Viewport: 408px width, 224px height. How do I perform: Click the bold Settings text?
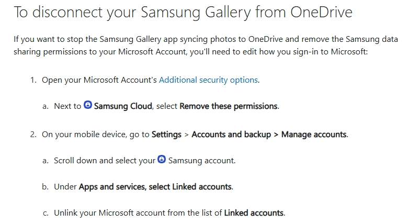tap(167, 135)
